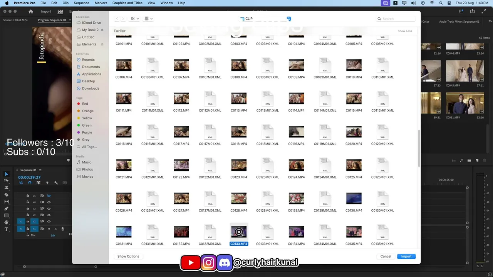Solo audio track A1

pyautogui.click(x=55, y=229)
